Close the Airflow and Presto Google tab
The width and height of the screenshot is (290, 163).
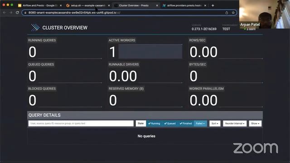[x=61, y=5]
